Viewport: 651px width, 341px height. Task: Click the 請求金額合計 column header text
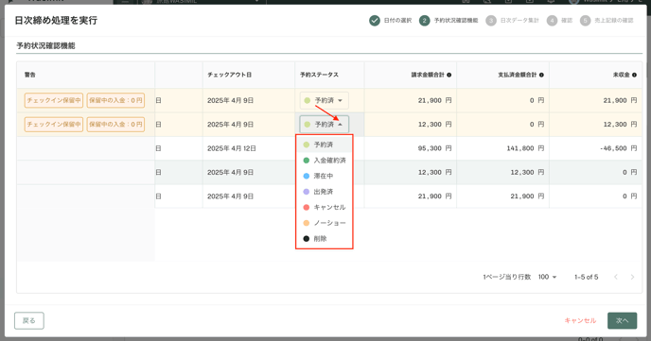coord(428,75)
